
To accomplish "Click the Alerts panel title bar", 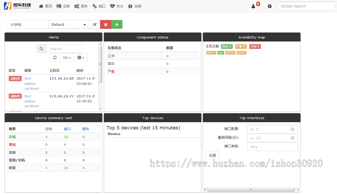I will [x=54, y=37].
